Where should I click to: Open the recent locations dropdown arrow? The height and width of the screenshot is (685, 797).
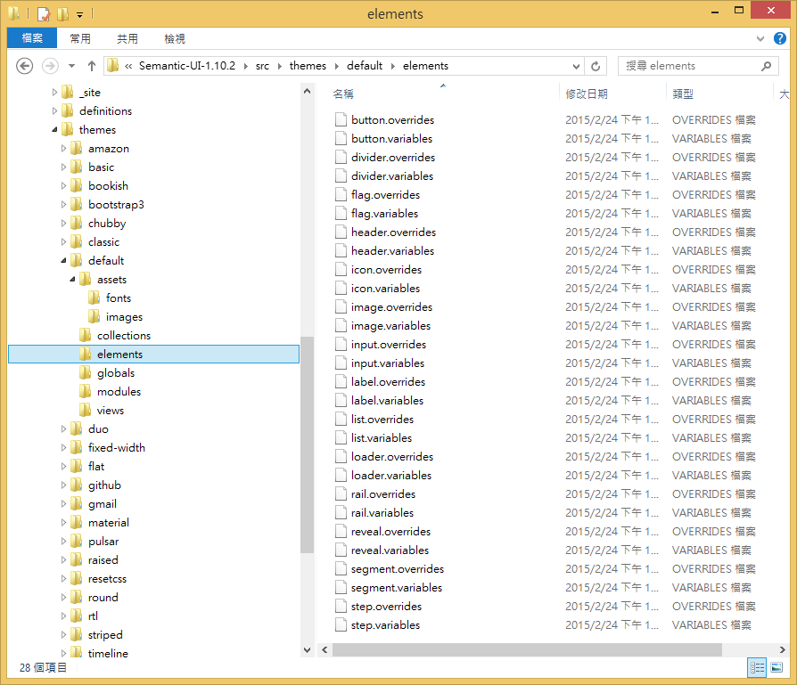[x=71, y=66]
